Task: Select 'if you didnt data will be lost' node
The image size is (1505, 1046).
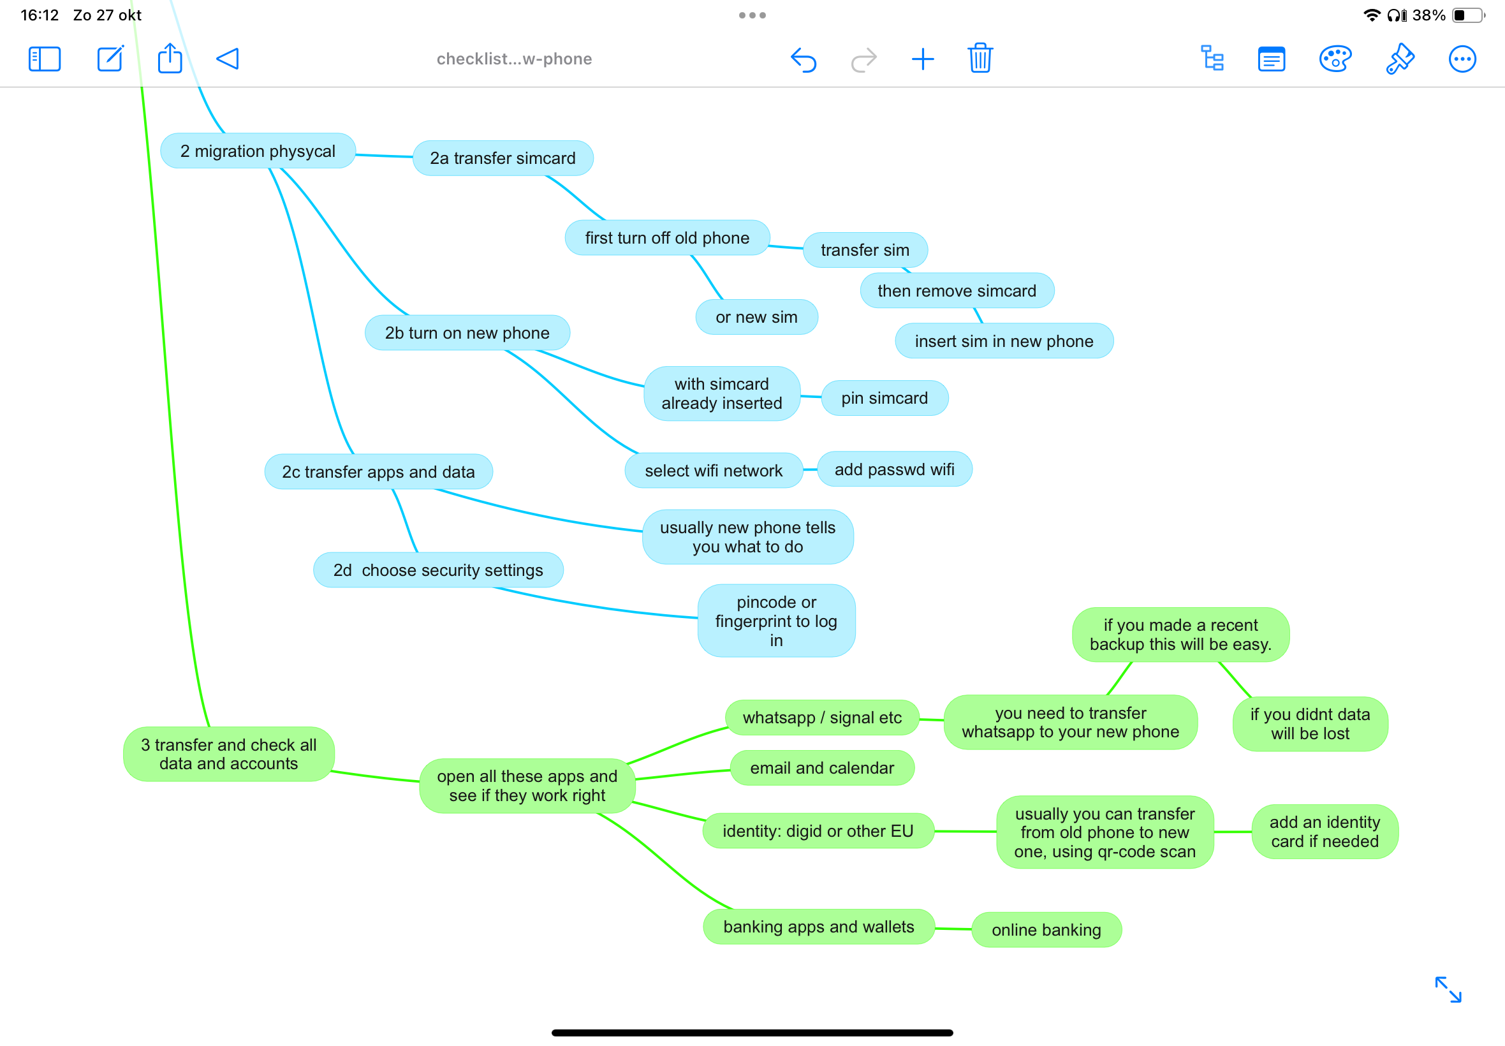Action: click(x=1310, y=724)
